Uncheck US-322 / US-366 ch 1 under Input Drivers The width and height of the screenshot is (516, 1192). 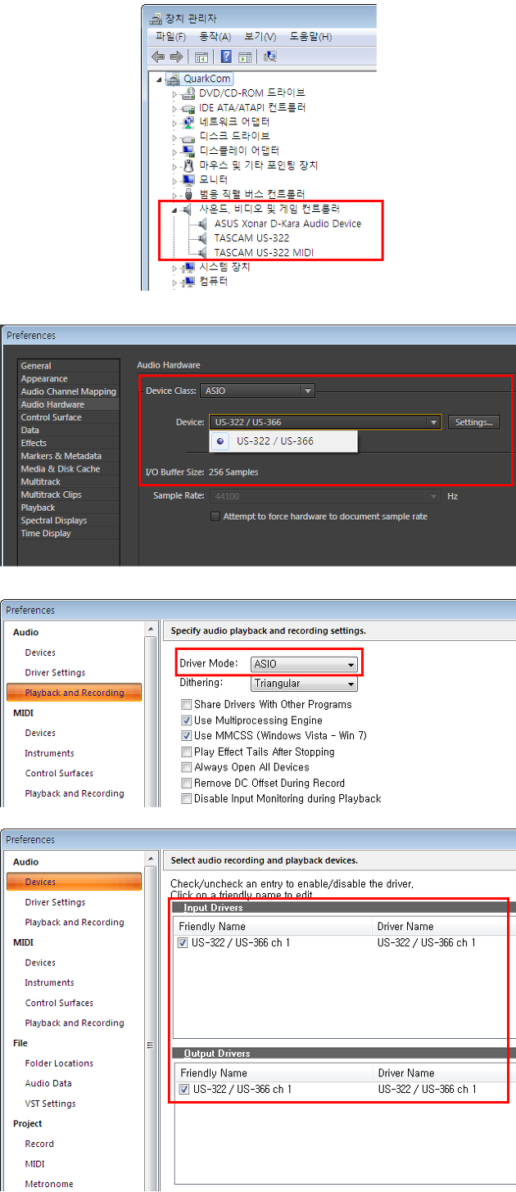click(x=183, y=942)
